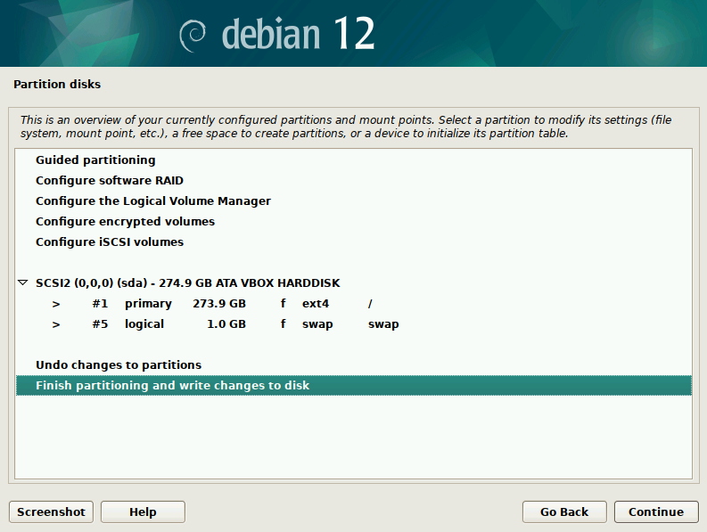Click the Screenshot button
The image size is (707, 532).
pyautogui.click(x=51, y=512)
